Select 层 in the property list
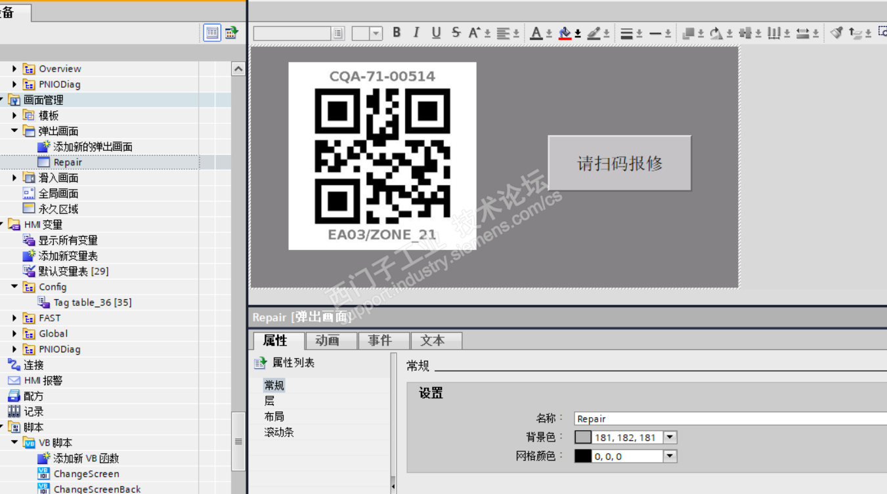 [x=269, y=401]
